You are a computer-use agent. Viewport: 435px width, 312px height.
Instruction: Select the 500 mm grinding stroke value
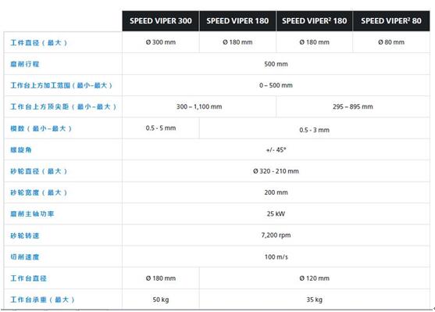click(276, 64)
